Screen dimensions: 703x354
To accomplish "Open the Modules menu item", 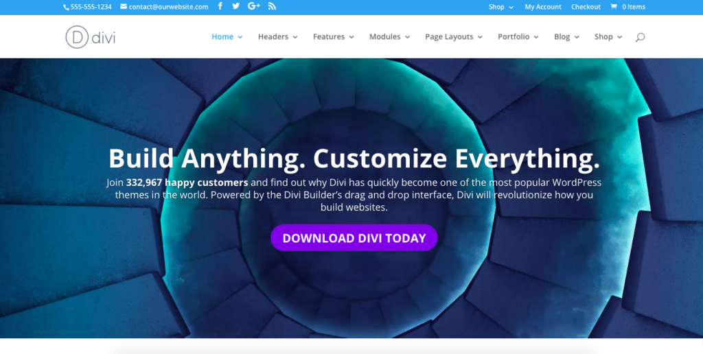I will pyautogui.click(x=384, y=37).
